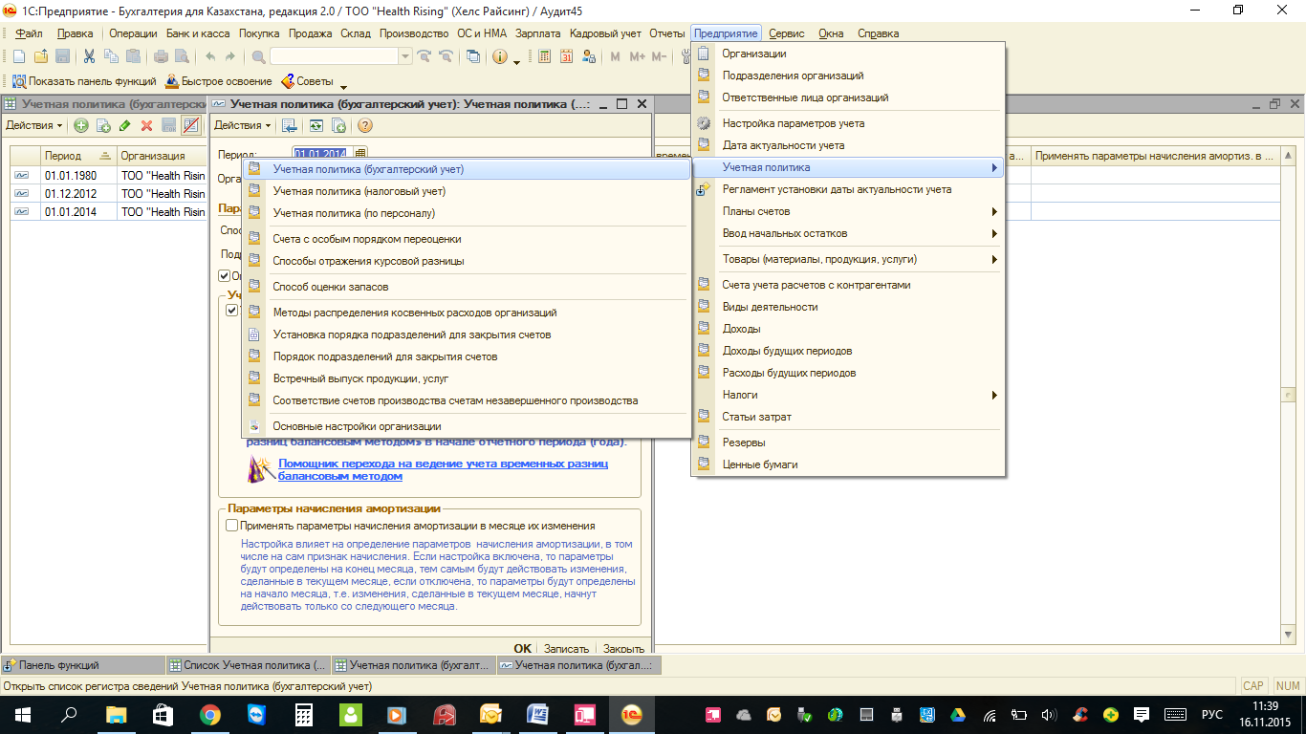Open Помощник перехода balance method link

443,469
